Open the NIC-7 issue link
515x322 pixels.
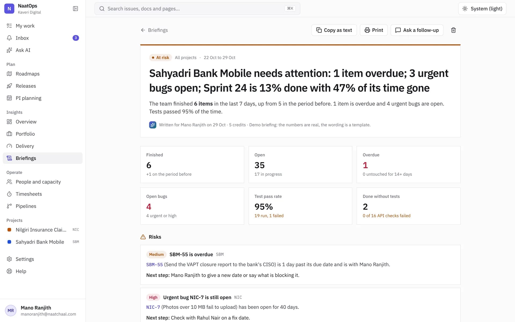tap(153, 307)
